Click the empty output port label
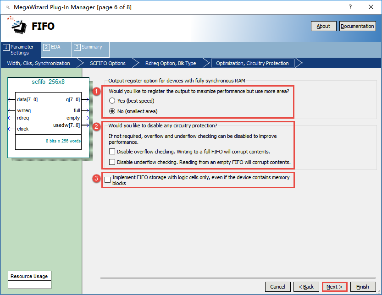382x295 pixels. click(x=73, y=118)
